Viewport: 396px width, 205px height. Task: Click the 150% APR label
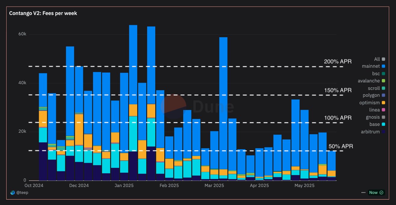[x=338, y=90]
